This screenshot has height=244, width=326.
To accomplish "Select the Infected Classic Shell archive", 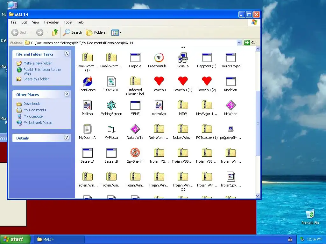I will pos(135,81).
